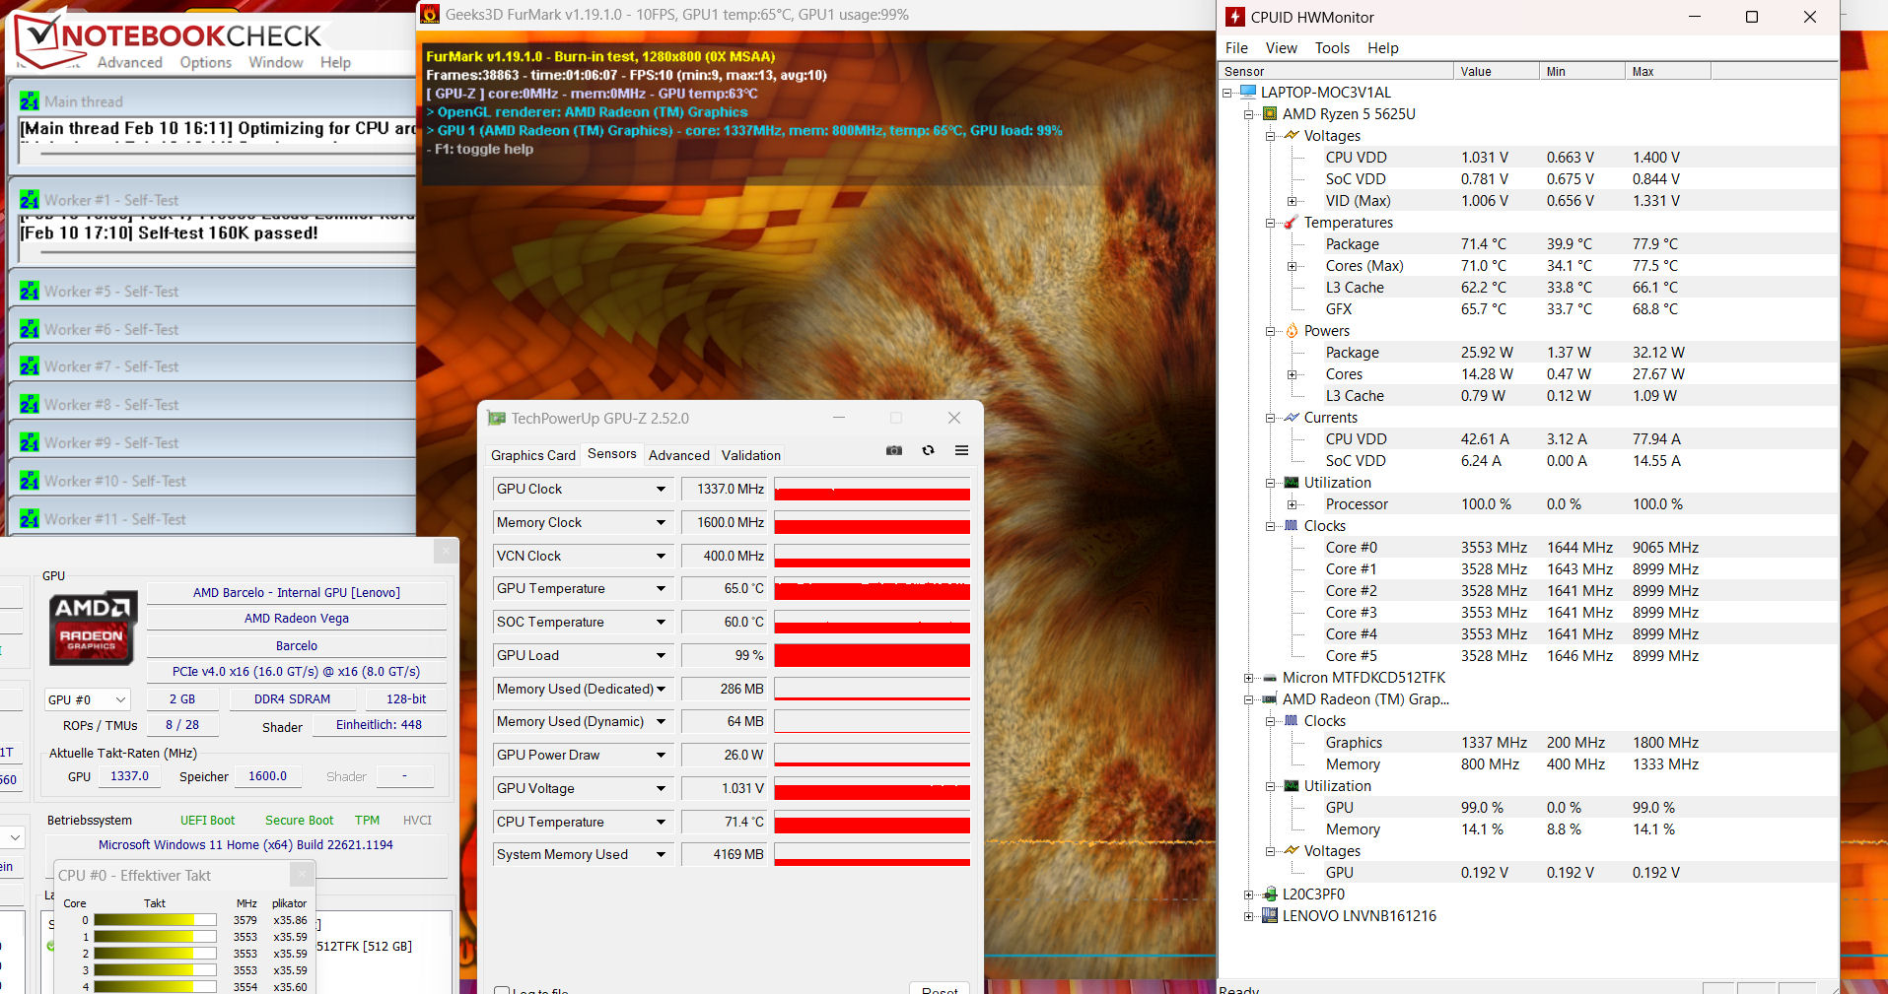Click the LENOVO LNVNB161216 mainboard icon
Image resolution: width=1888 pixels, height=994 pixels.
[1270, 916]
